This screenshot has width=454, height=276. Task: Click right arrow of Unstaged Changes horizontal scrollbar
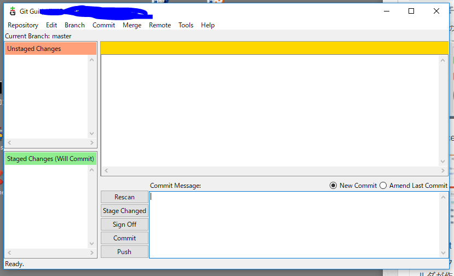coord(92,142)
